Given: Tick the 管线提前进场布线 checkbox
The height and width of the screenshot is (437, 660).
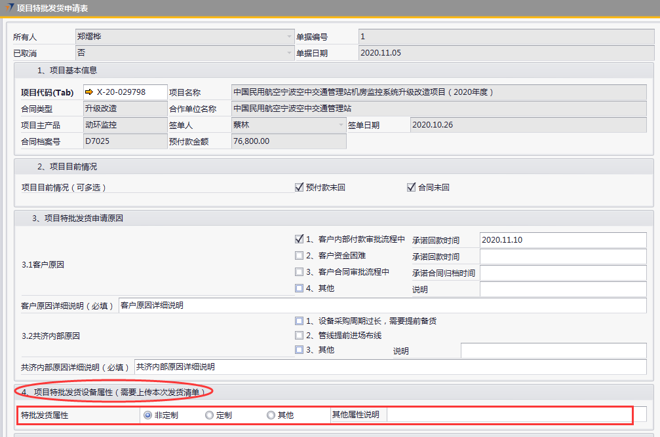Looking at the screenshot, I should [x=300, y=336].
